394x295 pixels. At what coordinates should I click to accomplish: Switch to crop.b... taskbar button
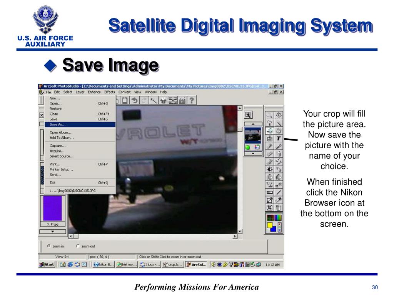(x=173, y=264)
